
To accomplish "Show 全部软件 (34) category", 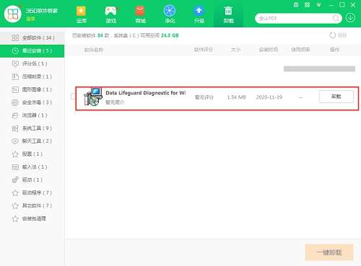I will [32, 37].
